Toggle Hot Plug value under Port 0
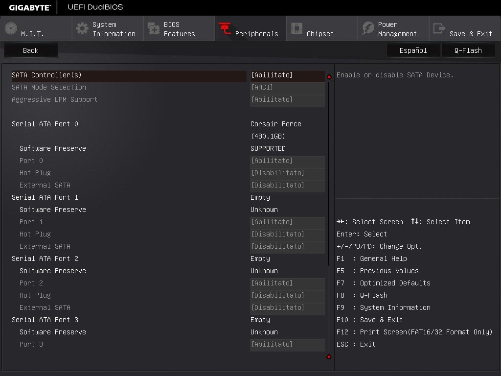The image size is (501, 376). (x=287, y=173)
